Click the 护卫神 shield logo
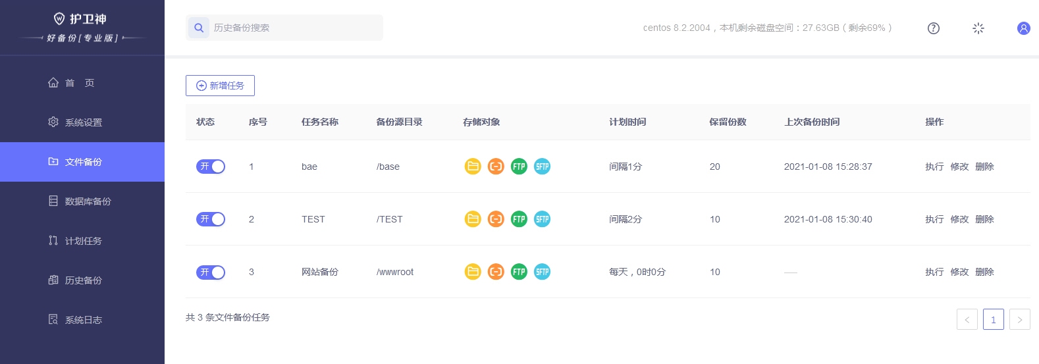Screen dimensions: 1039x364 [x=59, y=18]
